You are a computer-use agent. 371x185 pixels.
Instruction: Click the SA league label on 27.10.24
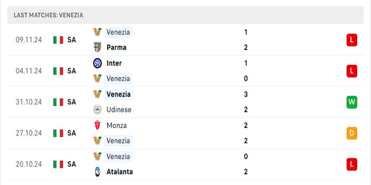(72, 133)
